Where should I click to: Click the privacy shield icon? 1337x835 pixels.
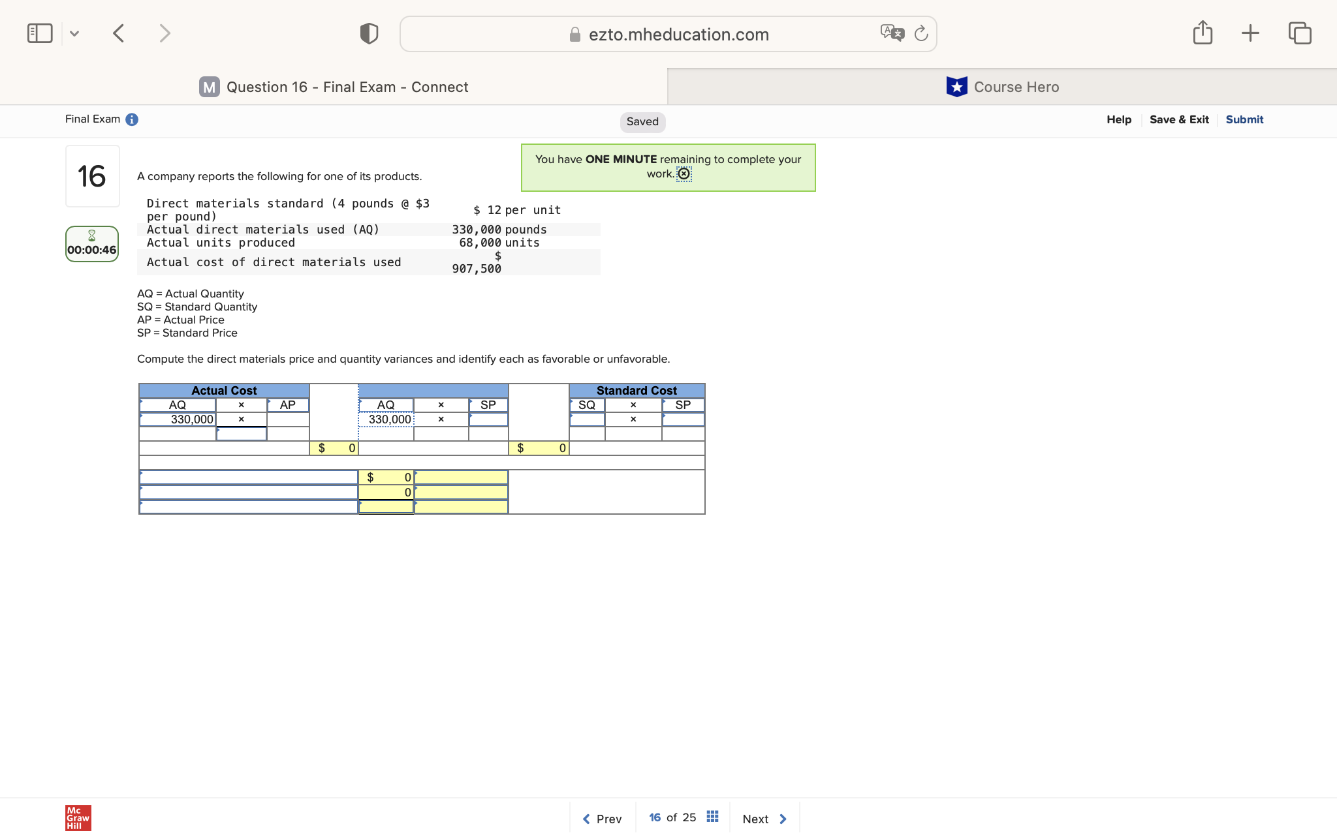[x=369, y=33]
